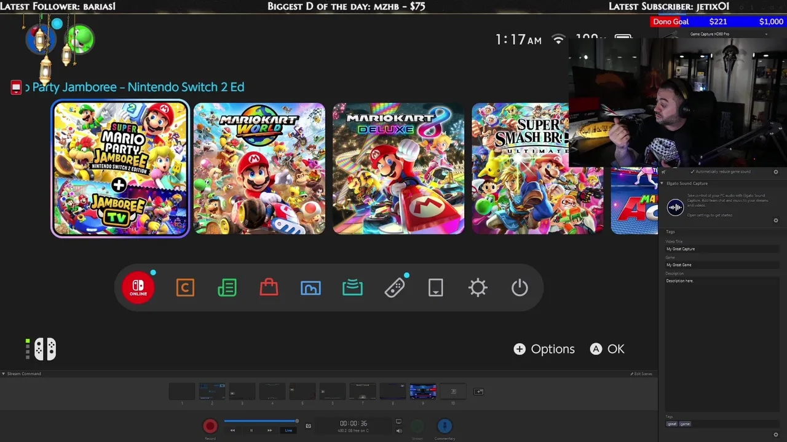Toggle the Stream button
The height and width of the screenshot is (442, 787).
(x=417, y=426)
